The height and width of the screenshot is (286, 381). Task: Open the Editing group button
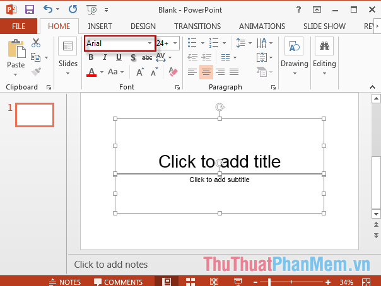click(324, 57)
